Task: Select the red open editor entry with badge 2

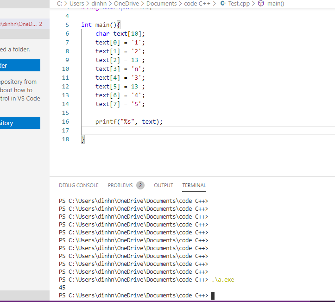Action: pos(21,24)
